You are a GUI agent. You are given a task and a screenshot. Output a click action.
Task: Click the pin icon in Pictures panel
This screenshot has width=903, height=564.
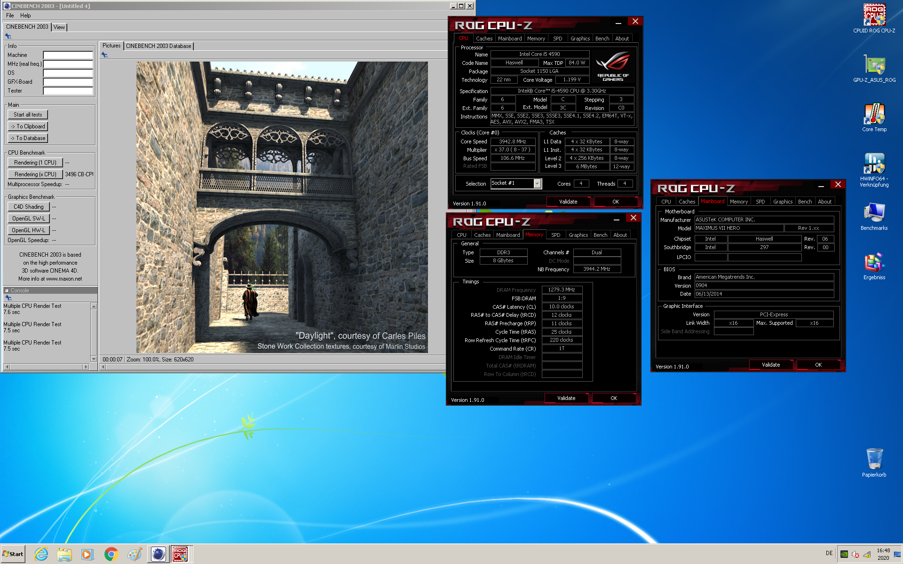[x=105, y=55]
